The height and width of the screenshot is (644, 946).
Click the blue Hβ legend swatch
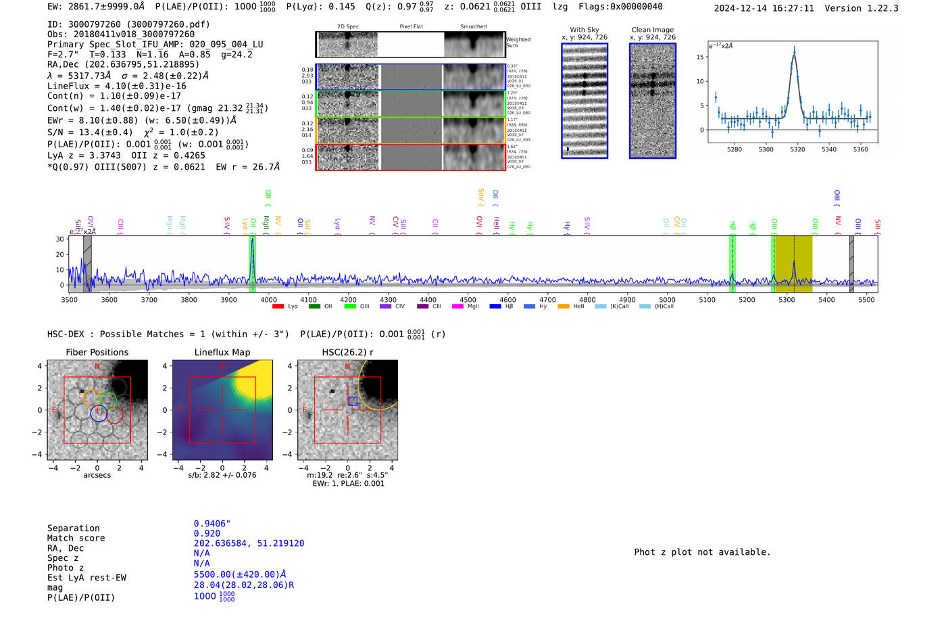coord(495,307)
